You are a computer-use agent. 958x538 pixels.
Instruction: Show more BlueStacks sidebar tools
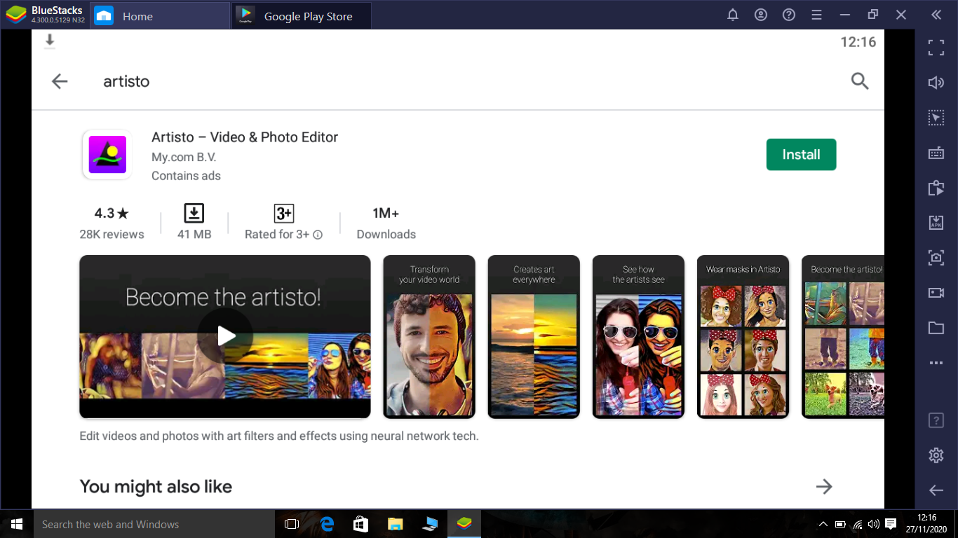click(x=936, y=363)
